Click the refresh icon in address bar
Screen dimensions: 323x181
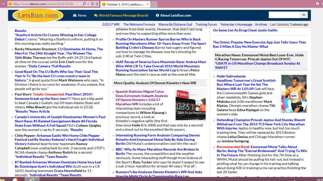[96, 4]
